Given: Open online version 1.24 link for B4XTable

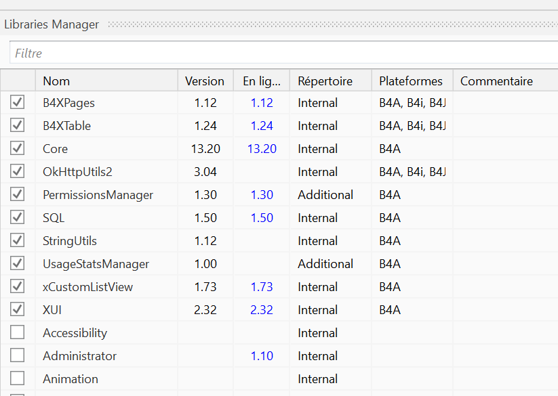Looking at the screenshot, I should [x=262, y=126].
